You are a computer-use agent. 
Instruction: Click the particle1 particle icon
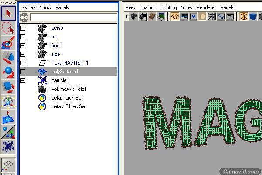42,80
